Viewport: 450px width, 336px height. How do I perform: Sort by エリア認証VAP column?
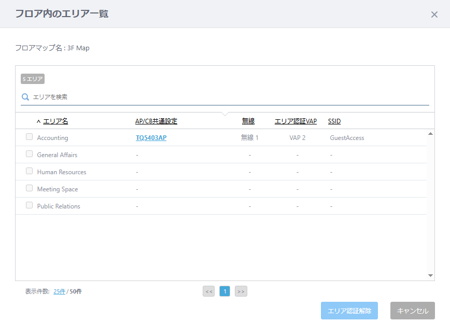[x=296, y=121]
